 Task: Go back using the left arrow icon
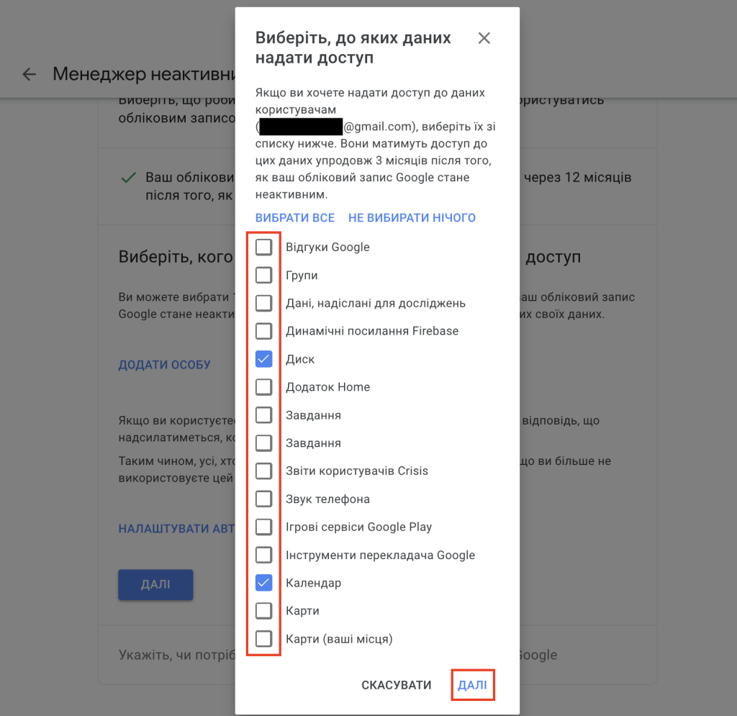point(29,74)
